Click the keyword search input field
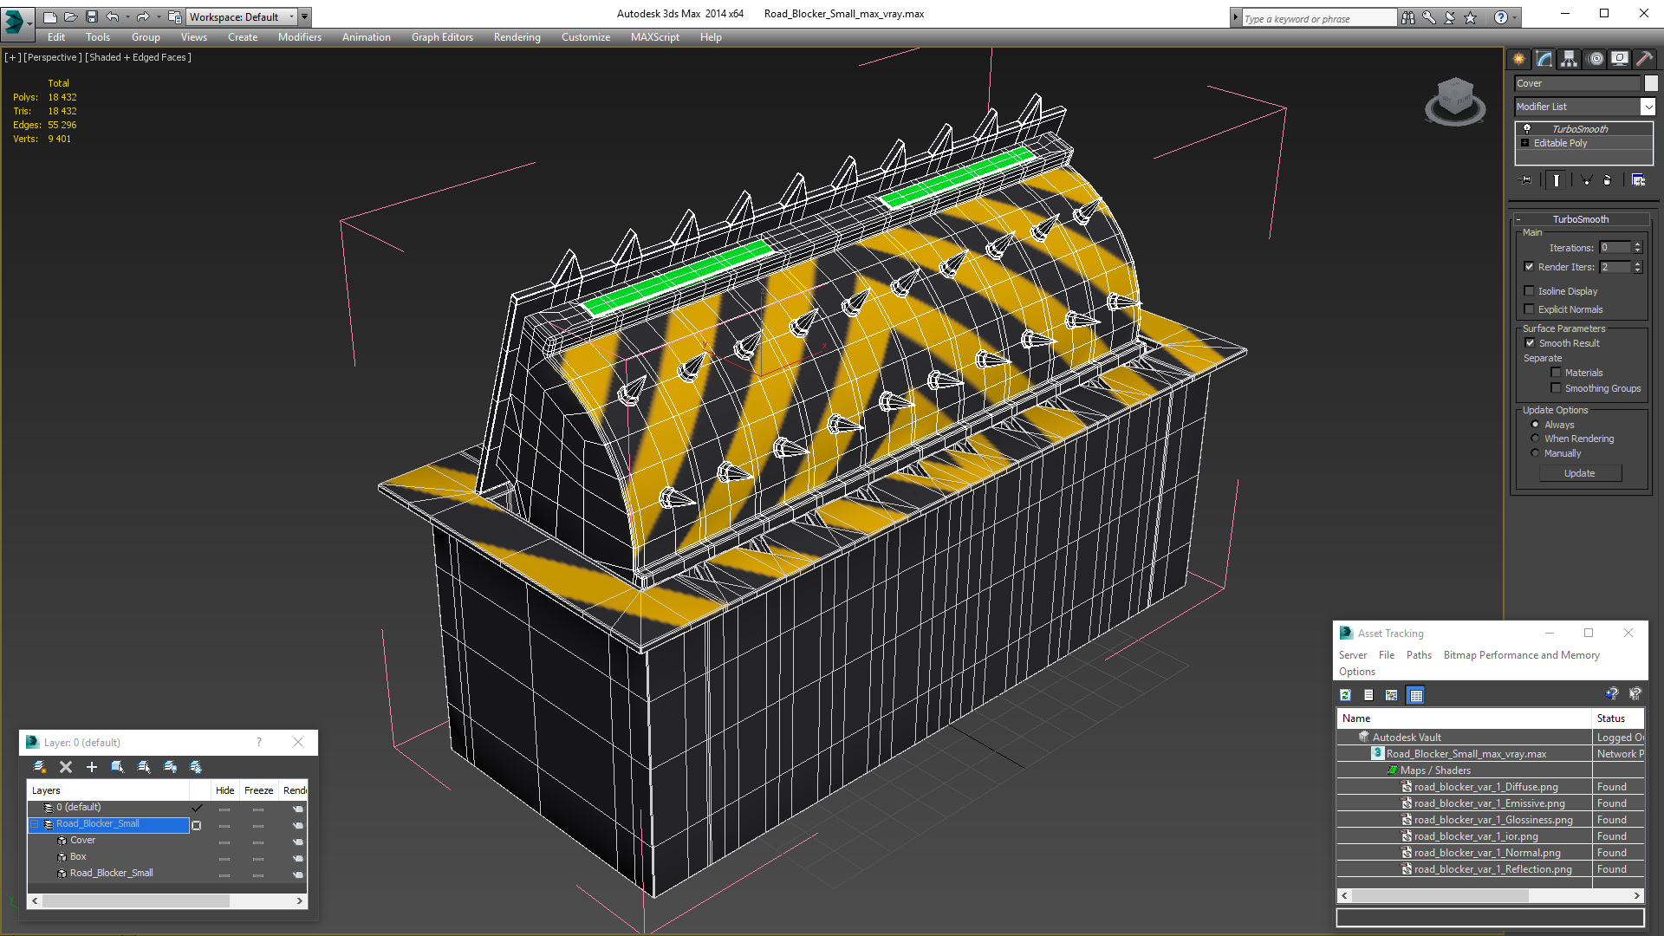The width and height of the screenshot is (1664, 936). click(1317, 18)
